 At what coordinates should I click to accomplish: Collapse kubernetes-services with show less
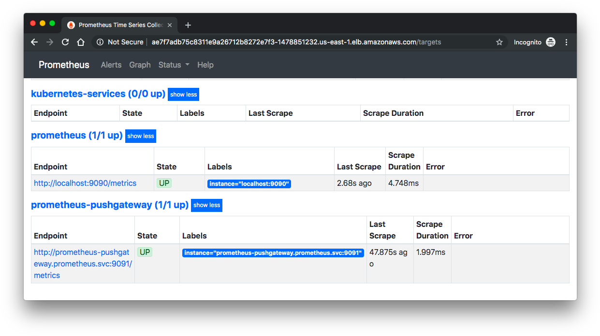[x=184, y=95]
